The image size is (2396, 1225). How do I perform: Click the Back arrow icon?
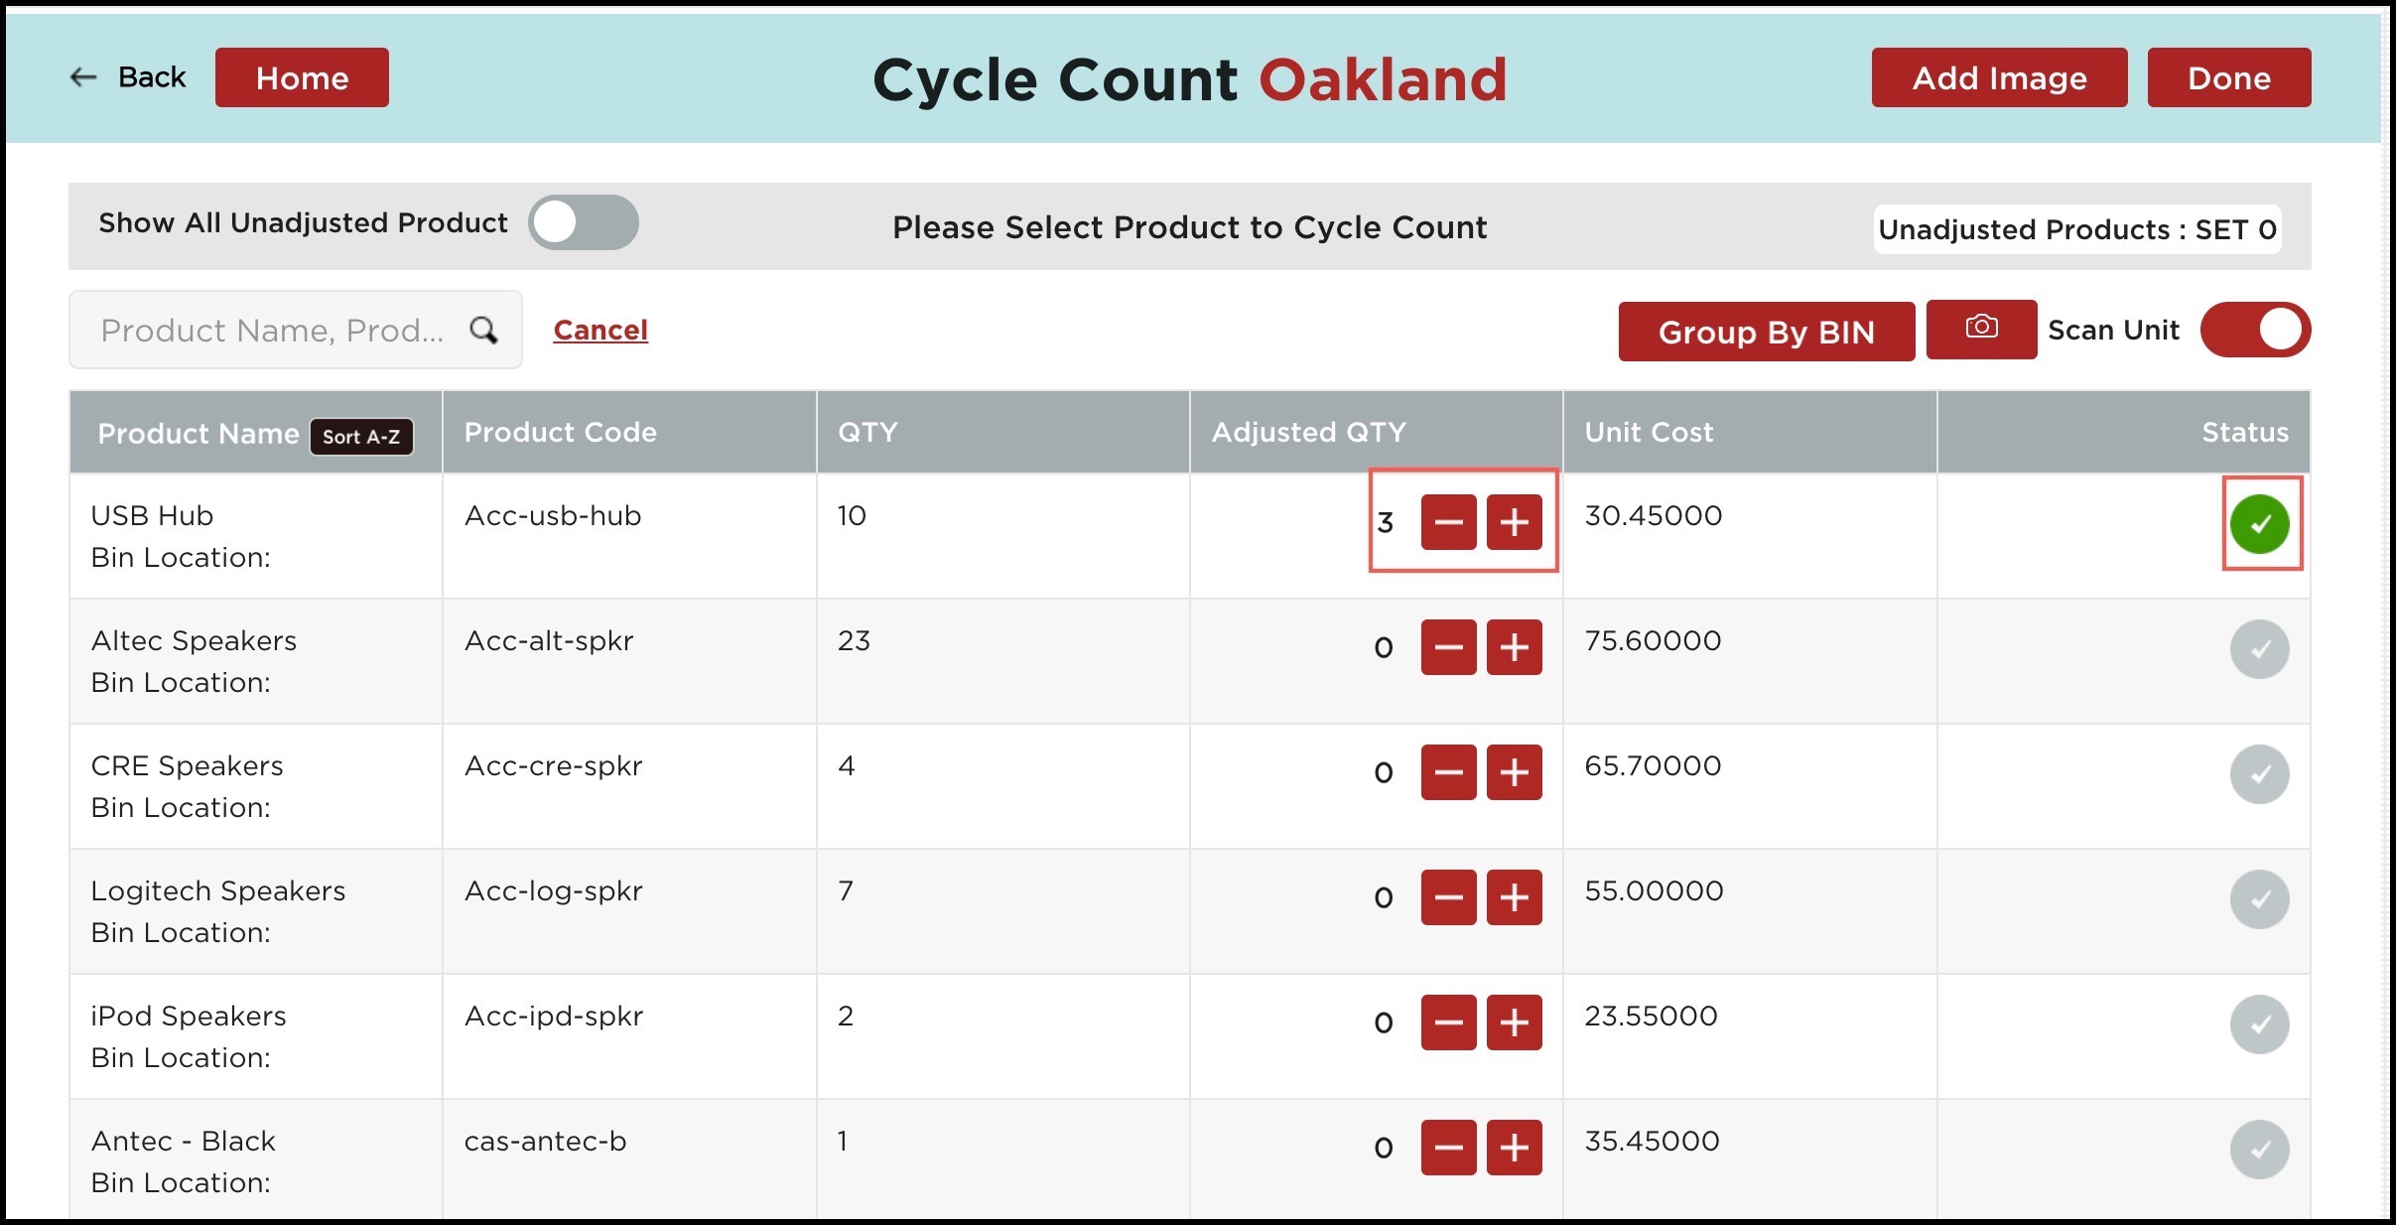point(83,77)
